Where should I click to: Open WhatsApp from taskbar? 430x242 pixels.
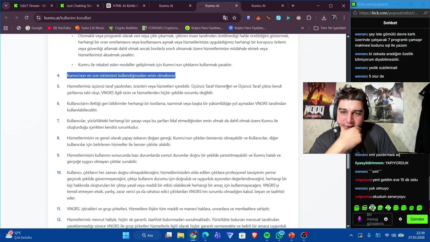279,235
